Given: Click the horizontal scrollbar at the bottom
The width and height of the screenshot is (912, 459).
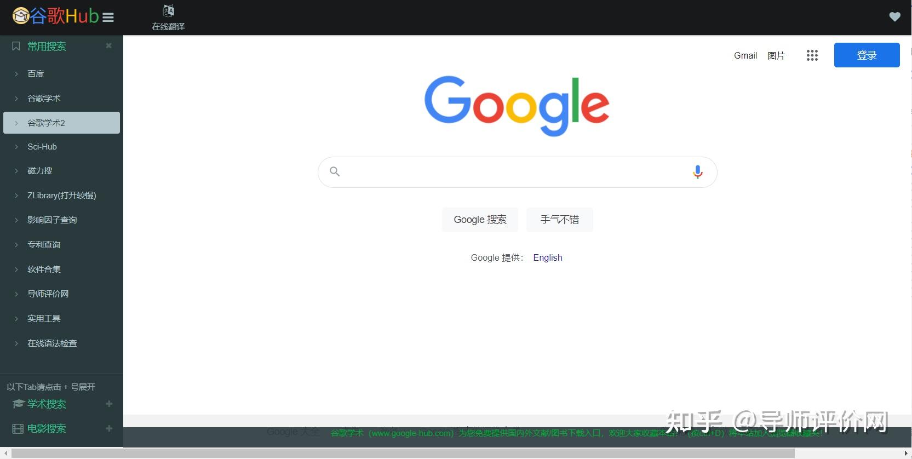Looking at the screenshot, I should coord(403,453).
